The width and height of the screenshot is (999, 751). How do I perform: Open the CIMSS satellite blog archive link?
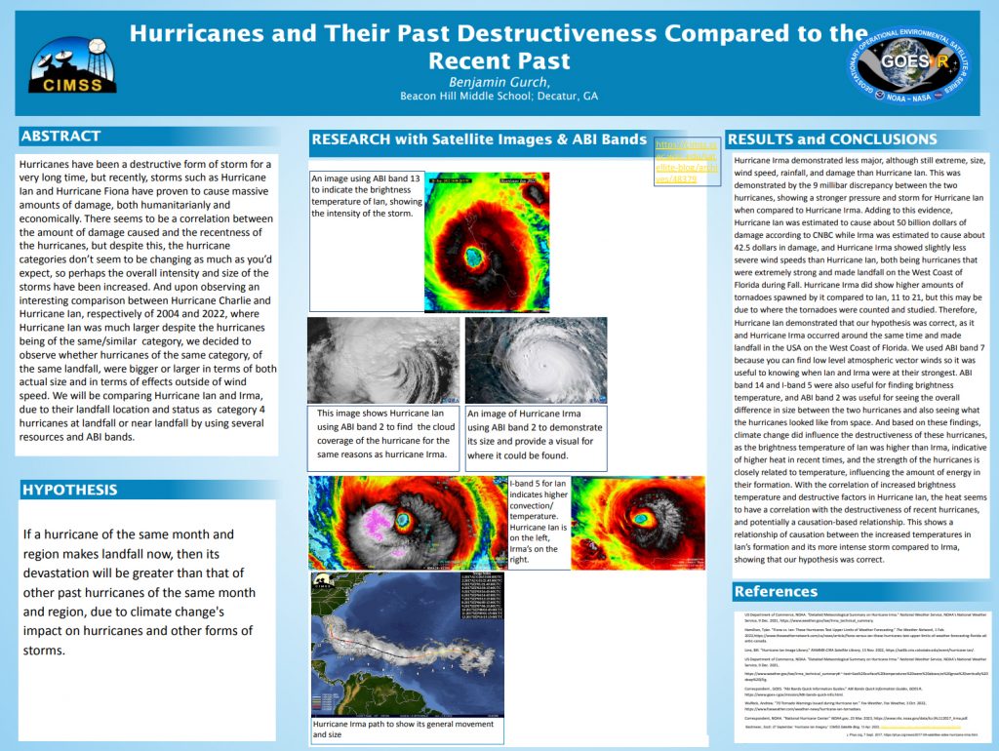[686, 163]
